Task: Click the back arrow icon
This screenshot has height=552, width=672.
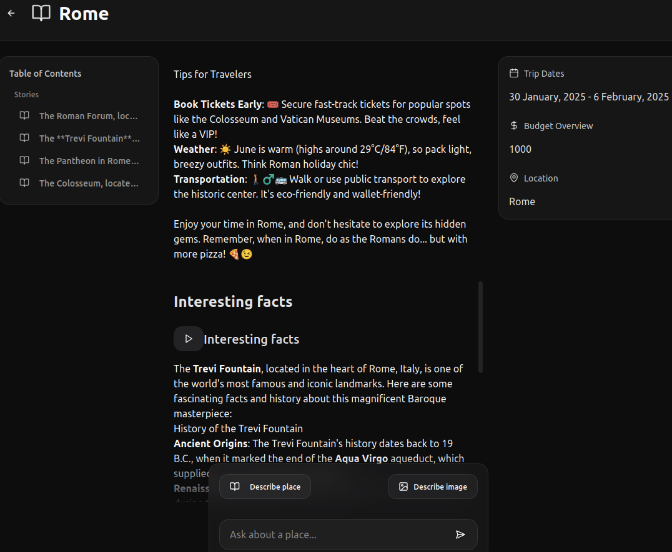Action: [x=11, y=13]
